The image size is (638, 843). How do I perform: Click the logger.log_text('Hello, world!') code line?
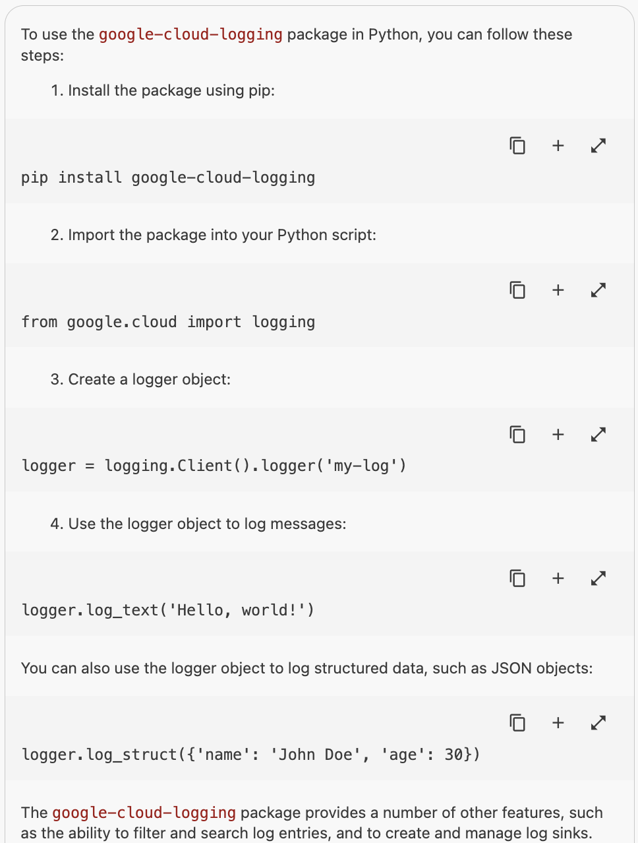[168, 610]
